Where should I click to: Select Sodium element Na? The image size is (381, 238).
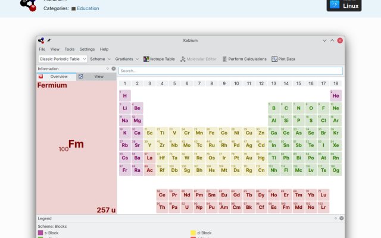coord(125,120)
